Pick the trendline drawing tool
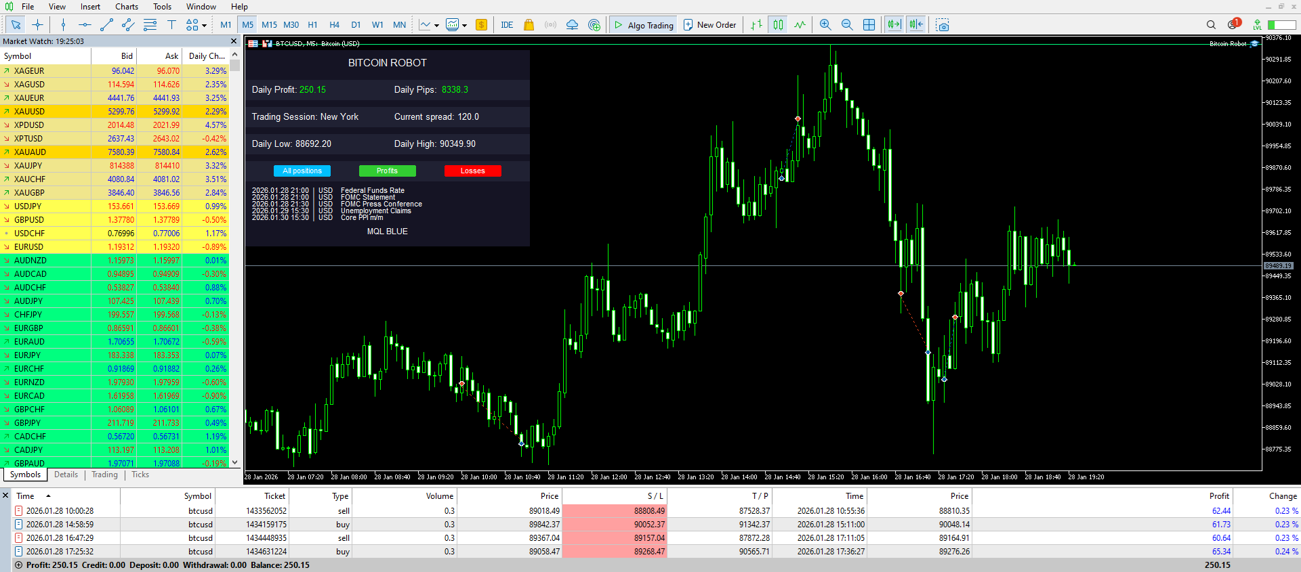The height and width of the screenshot is (572, 1301). coord(106,25)
